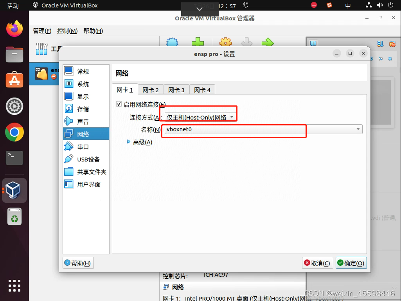Open the 用户界面 (User Interface) category
This screenshot has height=301, width=401.
(x=86, y=185)
